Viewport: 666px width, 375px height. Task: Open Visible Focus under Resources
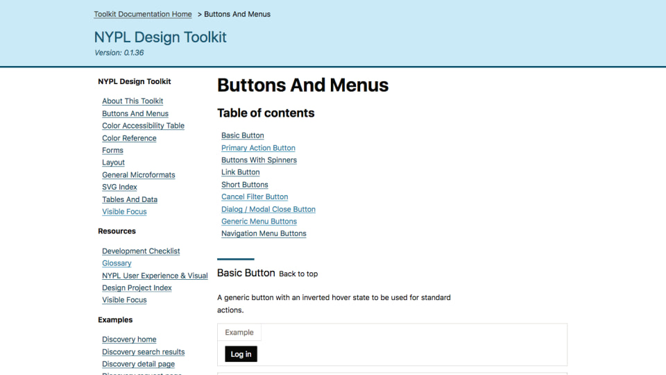124,300
